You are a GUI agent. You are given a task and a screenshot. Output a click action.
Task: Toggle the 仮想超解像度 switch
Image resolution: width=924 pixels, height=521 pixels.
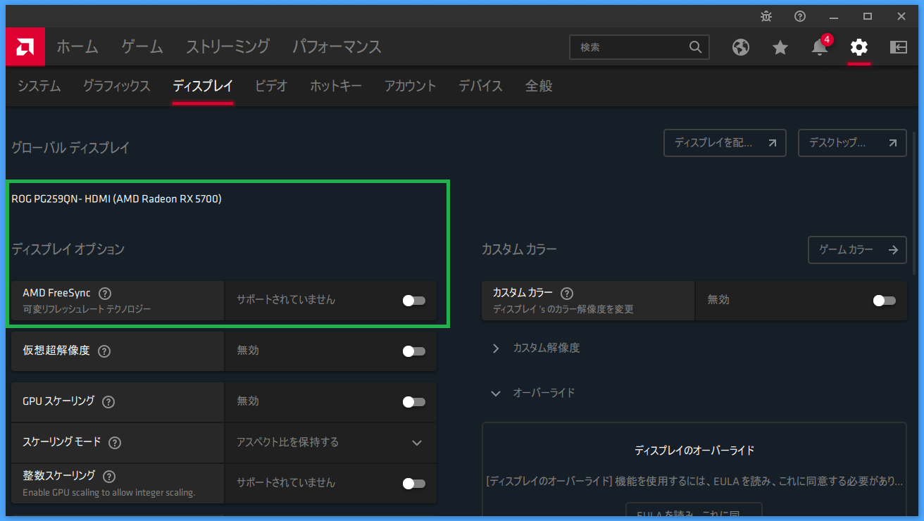coord(414,351)
